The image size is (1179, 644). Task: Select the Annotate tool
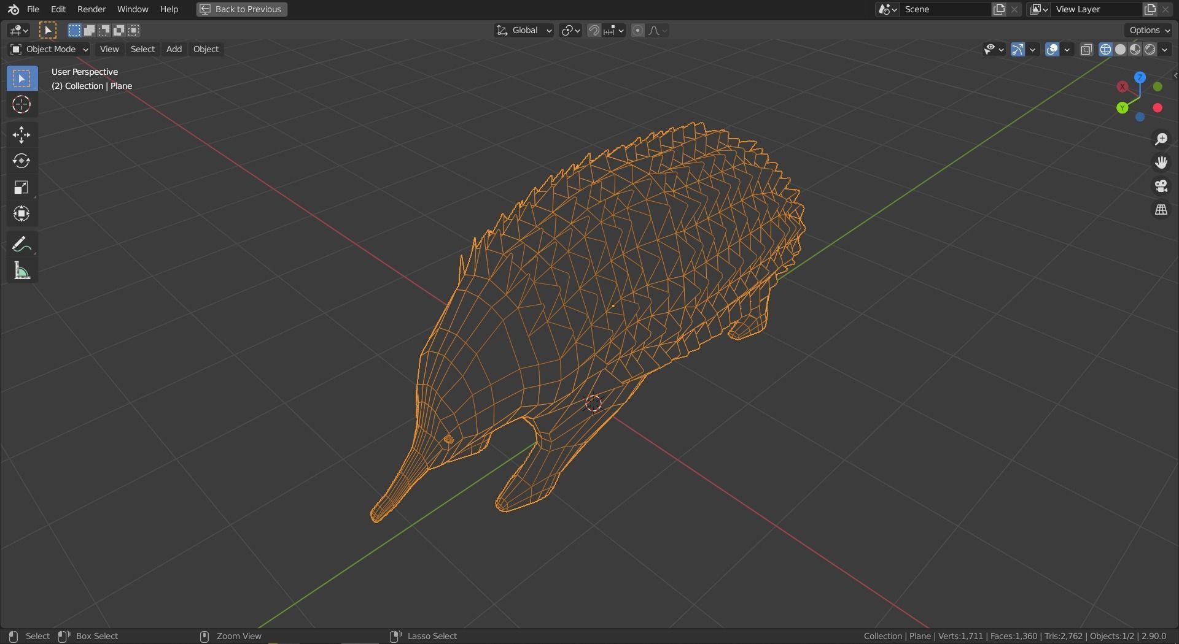click(x=22, y=244)
